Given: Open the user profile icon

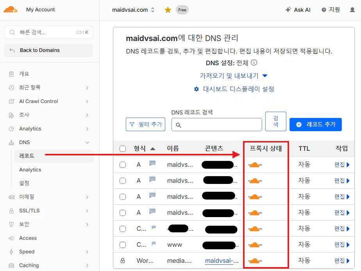Looking at the screenshot, I should click(x=352, y=10).
